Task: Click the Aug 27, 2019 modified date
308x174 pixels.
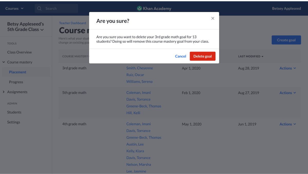Action: 248,93
